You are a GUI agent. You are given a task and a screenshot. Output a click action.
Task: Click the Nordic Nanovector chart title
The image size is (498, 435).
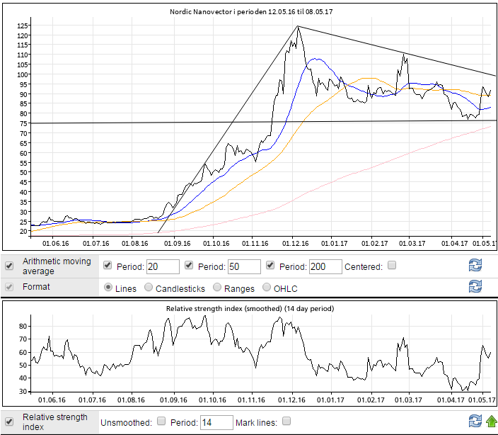[251, 12]
